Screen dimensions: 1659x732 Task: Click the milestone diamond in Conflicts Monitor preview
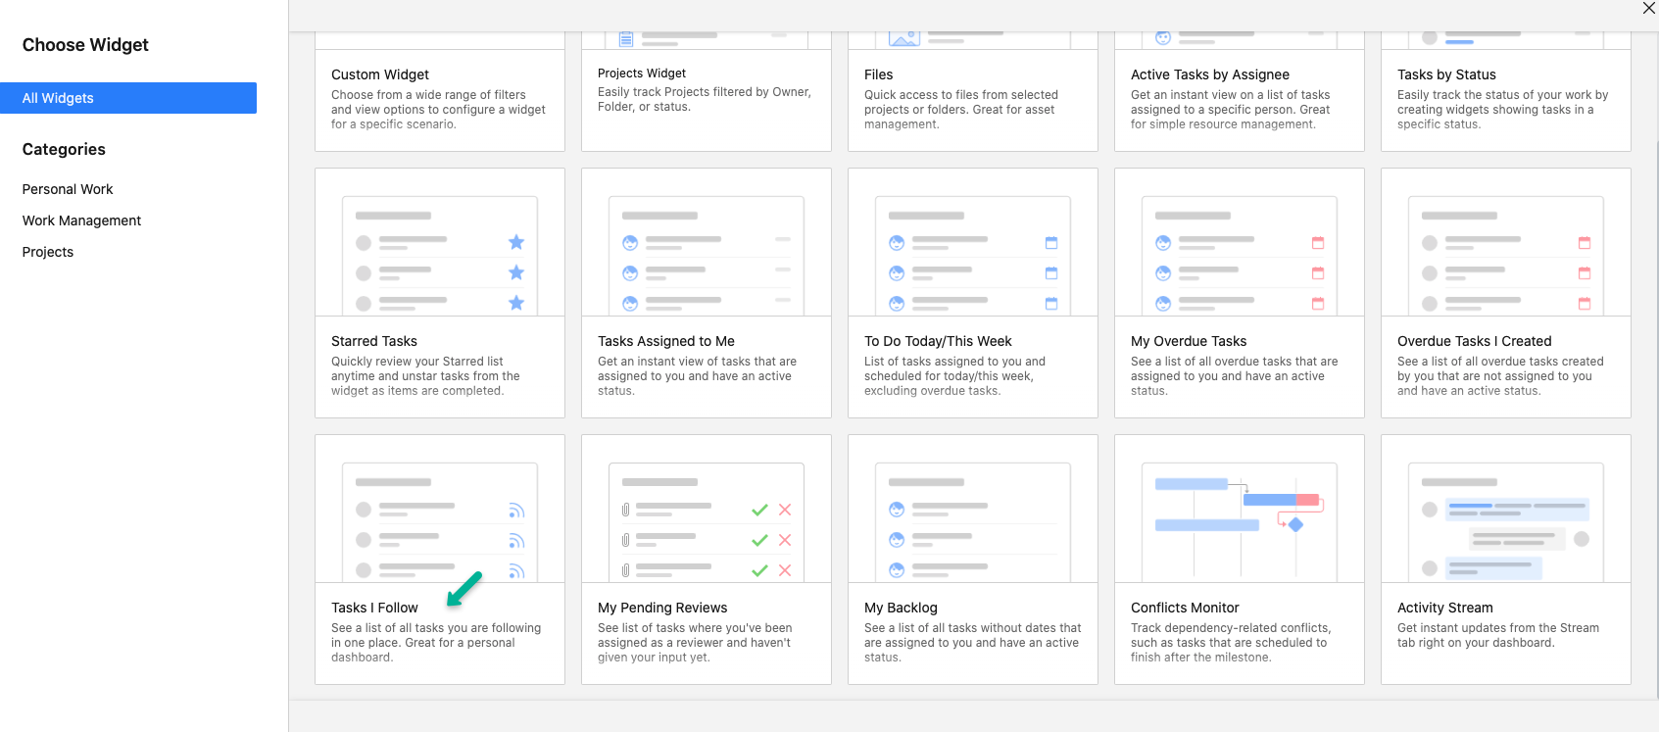[x=1295, y=525]
